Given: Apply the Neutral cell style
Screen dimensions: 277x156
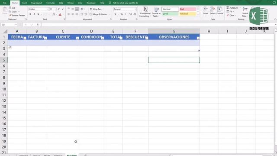Looking at the screenshot, I should (187, 14).
